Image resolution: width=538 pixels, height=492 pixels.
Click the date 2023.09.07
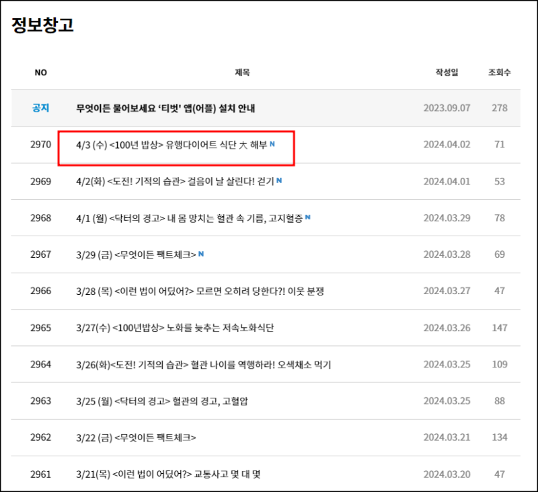pyautogui.click(x=447, y=108)
